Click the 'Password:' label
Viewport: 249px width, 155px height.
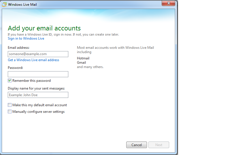coord(15,68)
